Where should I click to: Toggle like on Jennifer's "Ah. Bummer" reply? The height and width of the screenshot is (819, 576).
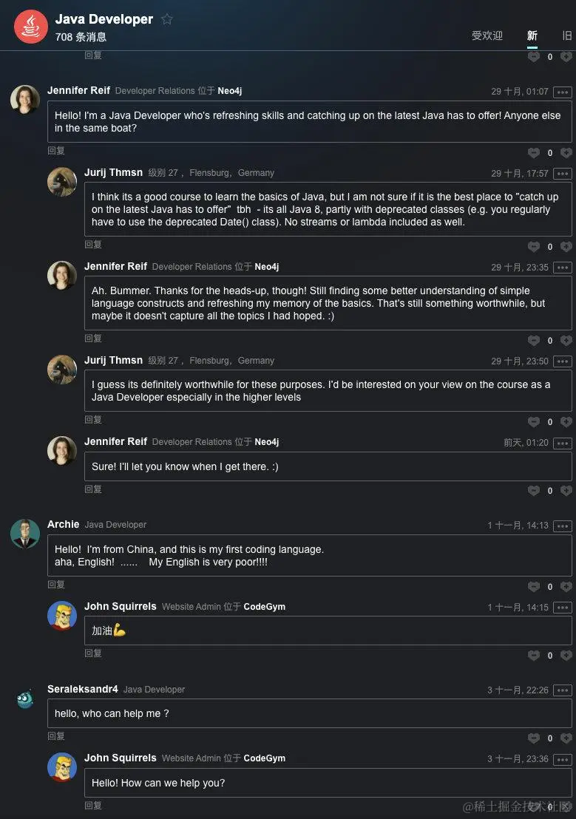coord(534,341)
